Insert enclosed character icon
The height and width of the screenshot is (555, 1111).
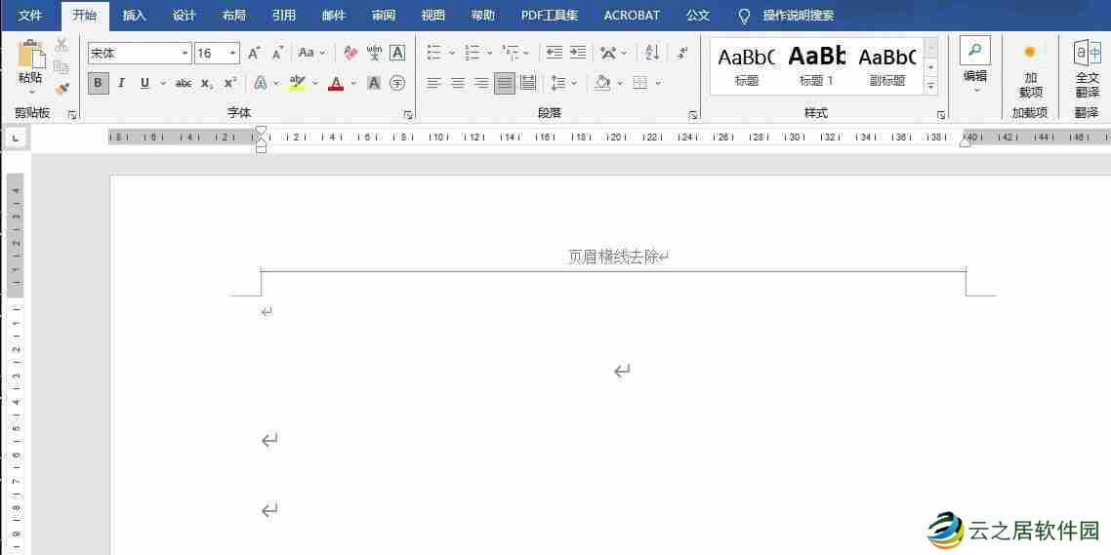pos(398,84)
